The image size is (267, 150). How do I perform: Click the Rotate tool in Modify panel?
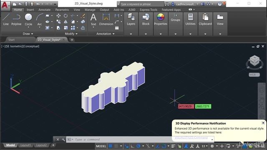pos(65,16)
